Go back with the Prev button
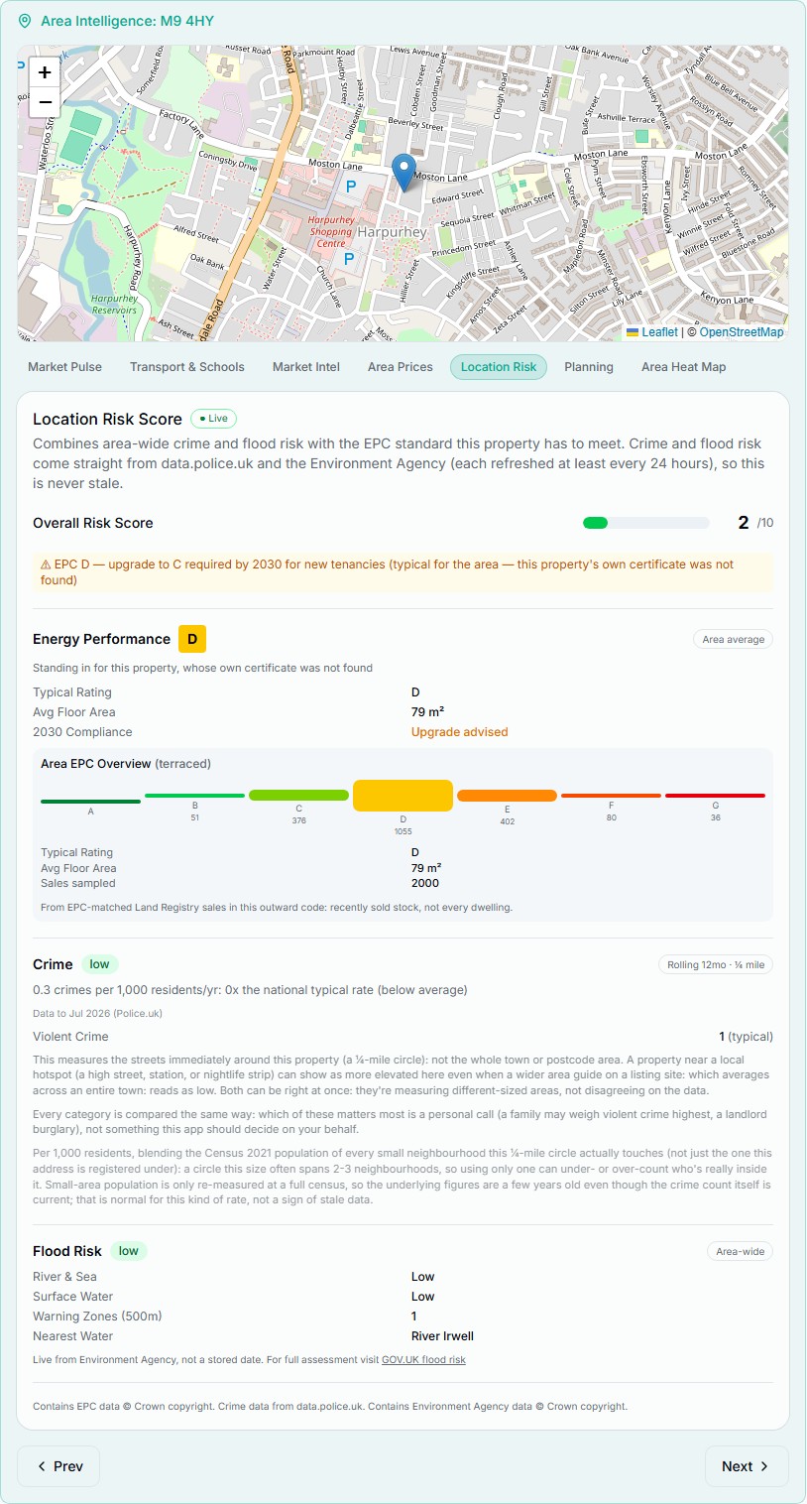This screenshot has width=807, height=1504. click(x=58, y=1466)
